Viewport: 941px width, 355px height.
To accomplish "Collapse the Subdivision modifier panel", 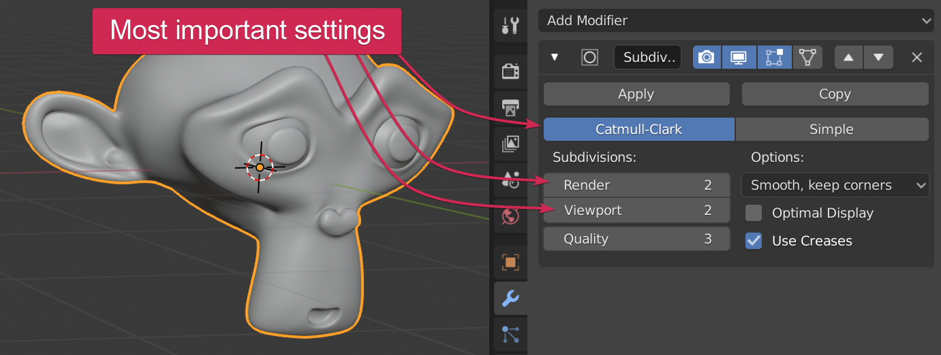I will (x=555, y=57).
